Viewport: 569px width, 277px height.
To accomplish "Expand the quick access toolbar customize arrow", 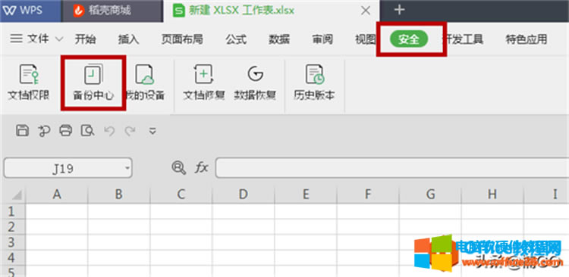I will pos(152,131).
